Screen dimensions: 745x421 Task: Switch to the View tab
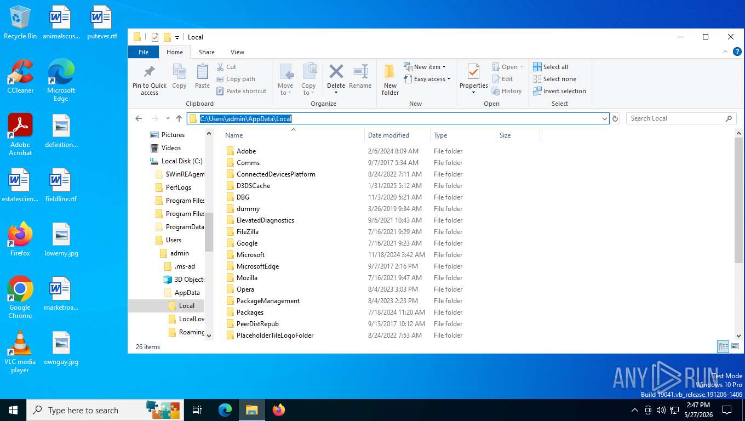pyautogui.click(x=237, y=52)
